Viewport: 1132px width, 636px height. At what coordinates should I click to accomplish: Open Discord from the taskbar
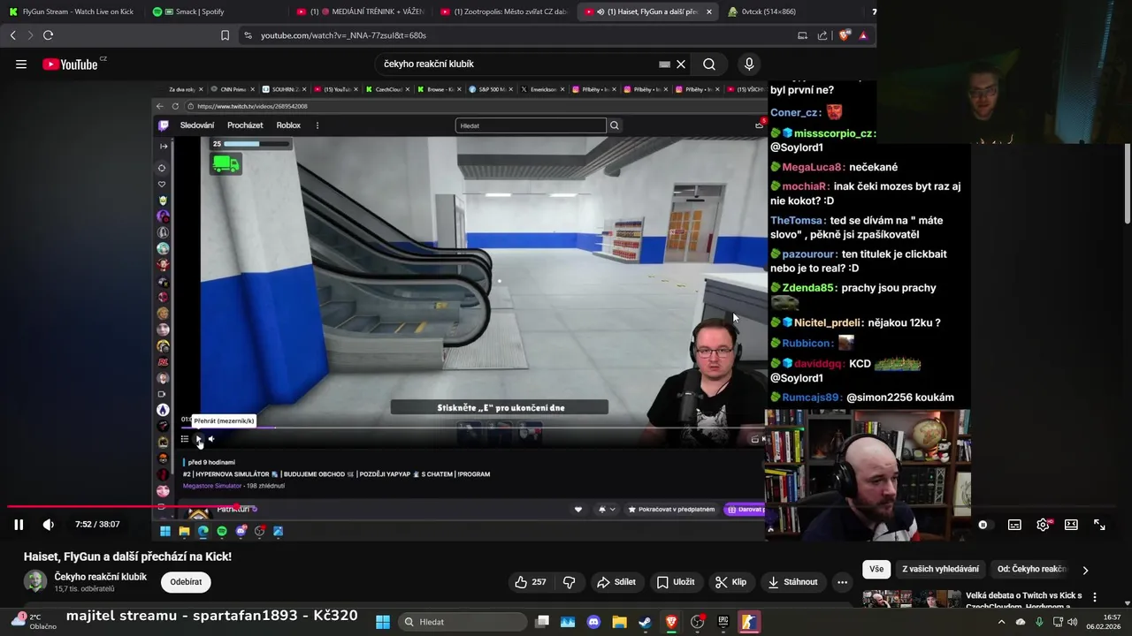coord(593,622)
